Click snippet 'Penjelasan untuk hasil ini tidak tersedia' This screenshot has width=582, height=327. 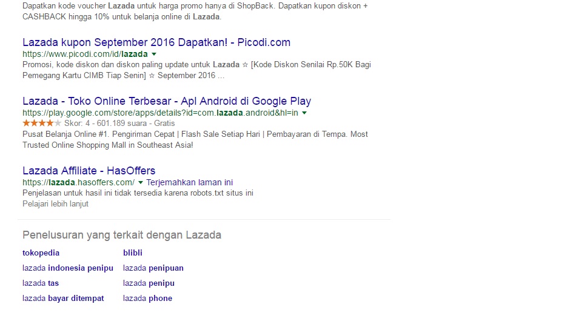point(138,193)
